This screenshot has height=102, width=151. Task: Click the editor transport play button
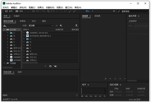tap(110, 79)
